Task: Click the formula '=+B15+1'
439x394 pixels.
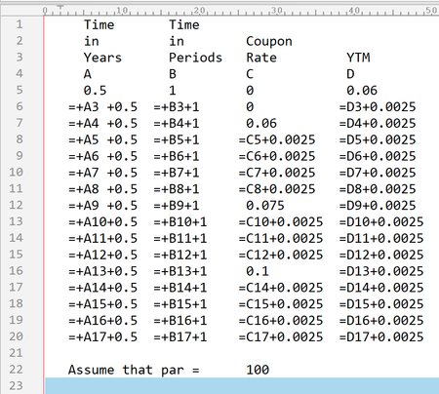Action: click(x=180, y=304)
